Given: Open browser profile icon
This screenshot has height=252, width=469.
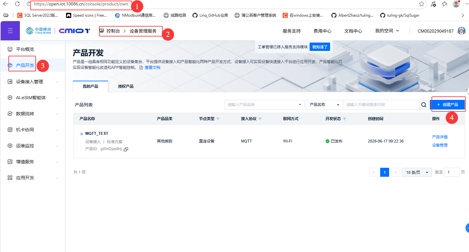Looking at the screenshot, I should pyautogui.click(x=456, y=4).
